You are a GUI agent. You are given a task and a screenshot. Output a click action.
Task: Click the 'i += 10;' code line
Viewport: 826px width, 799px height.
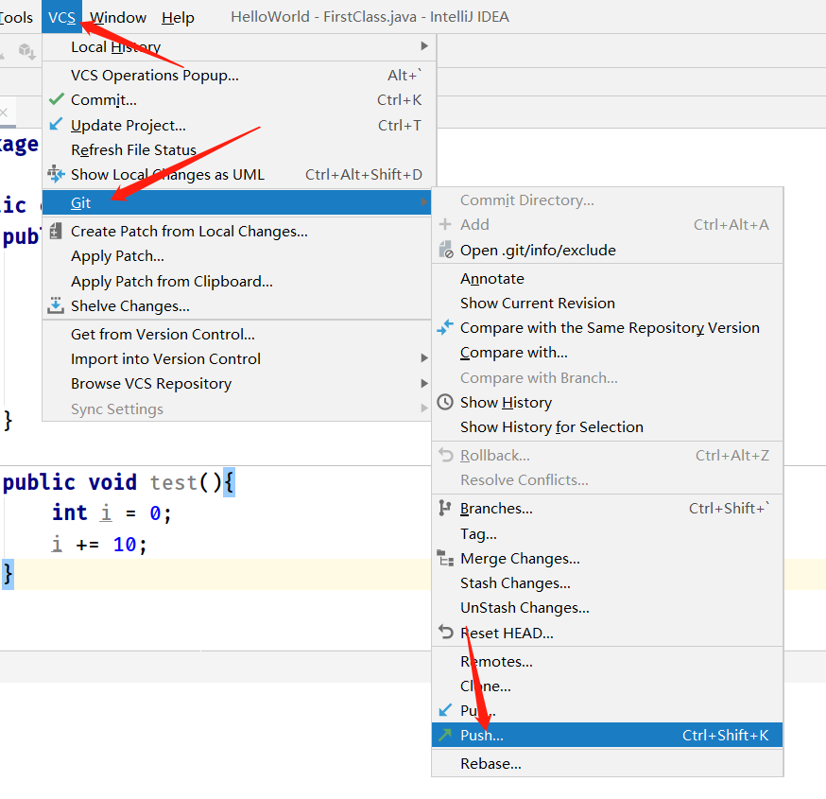tap(98, 544)
